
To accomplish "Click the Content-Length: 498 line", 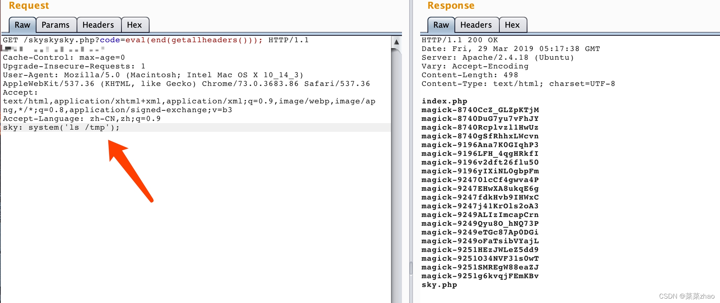I will [x=470, y=75].
